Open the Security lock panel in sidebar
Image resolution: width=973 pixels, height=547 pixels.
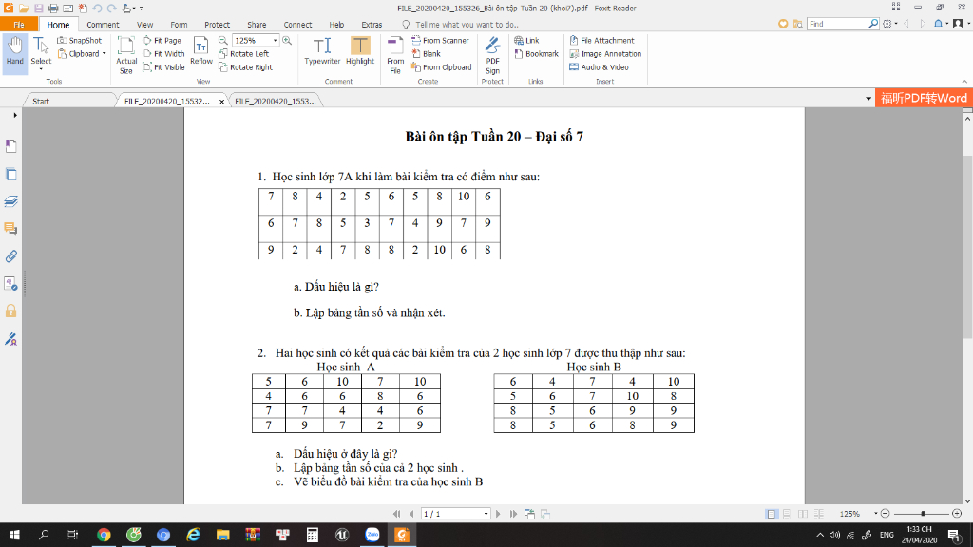(x=11, y=311)
